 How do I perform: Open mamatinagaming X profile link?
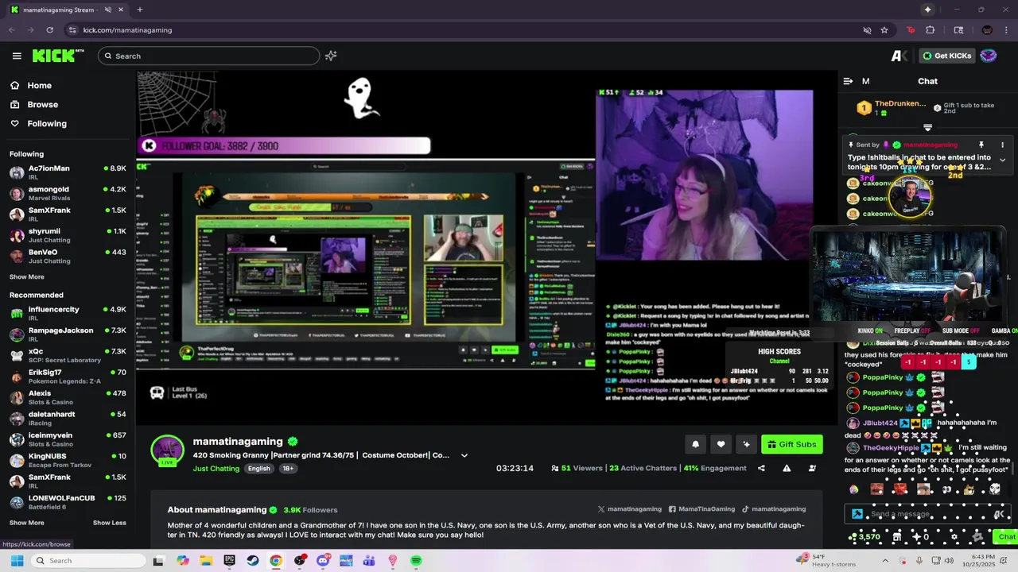pos(630,509)
